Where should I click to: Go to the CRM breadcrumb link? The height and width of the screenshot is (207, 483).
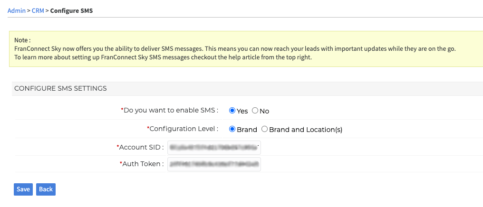click(x=38, y=11)
